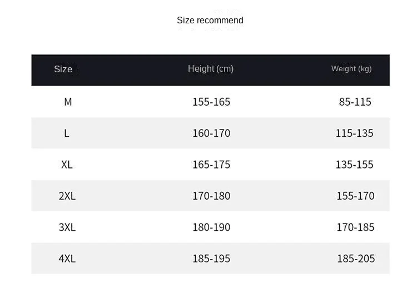This screenshot has width=417, height=288.
Task: Pick the 4XL size label
Action: 67,259
